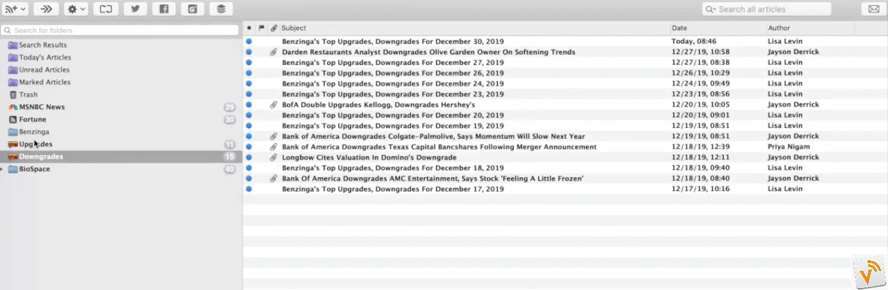Screen dimensions: 888x290
Task: Open search options magnifier dropdown
Action: tap(710, 9)
